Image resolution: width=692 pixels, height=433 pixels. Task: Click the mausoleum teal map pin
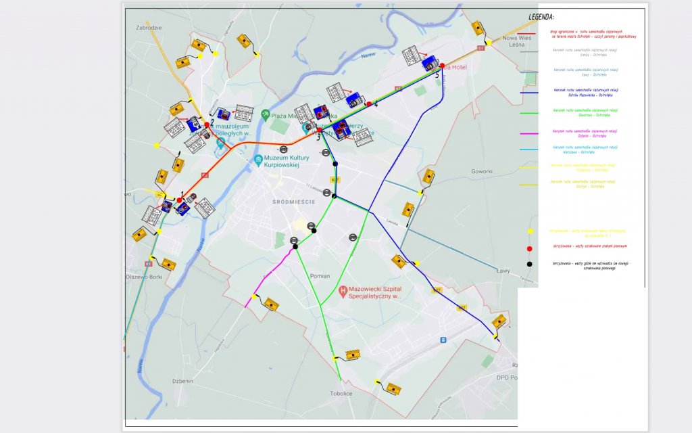point(220,143)
